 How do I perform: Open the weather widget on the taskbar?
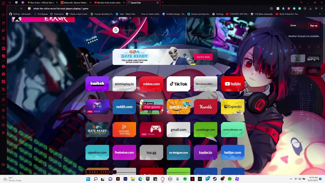coord(12,179)
